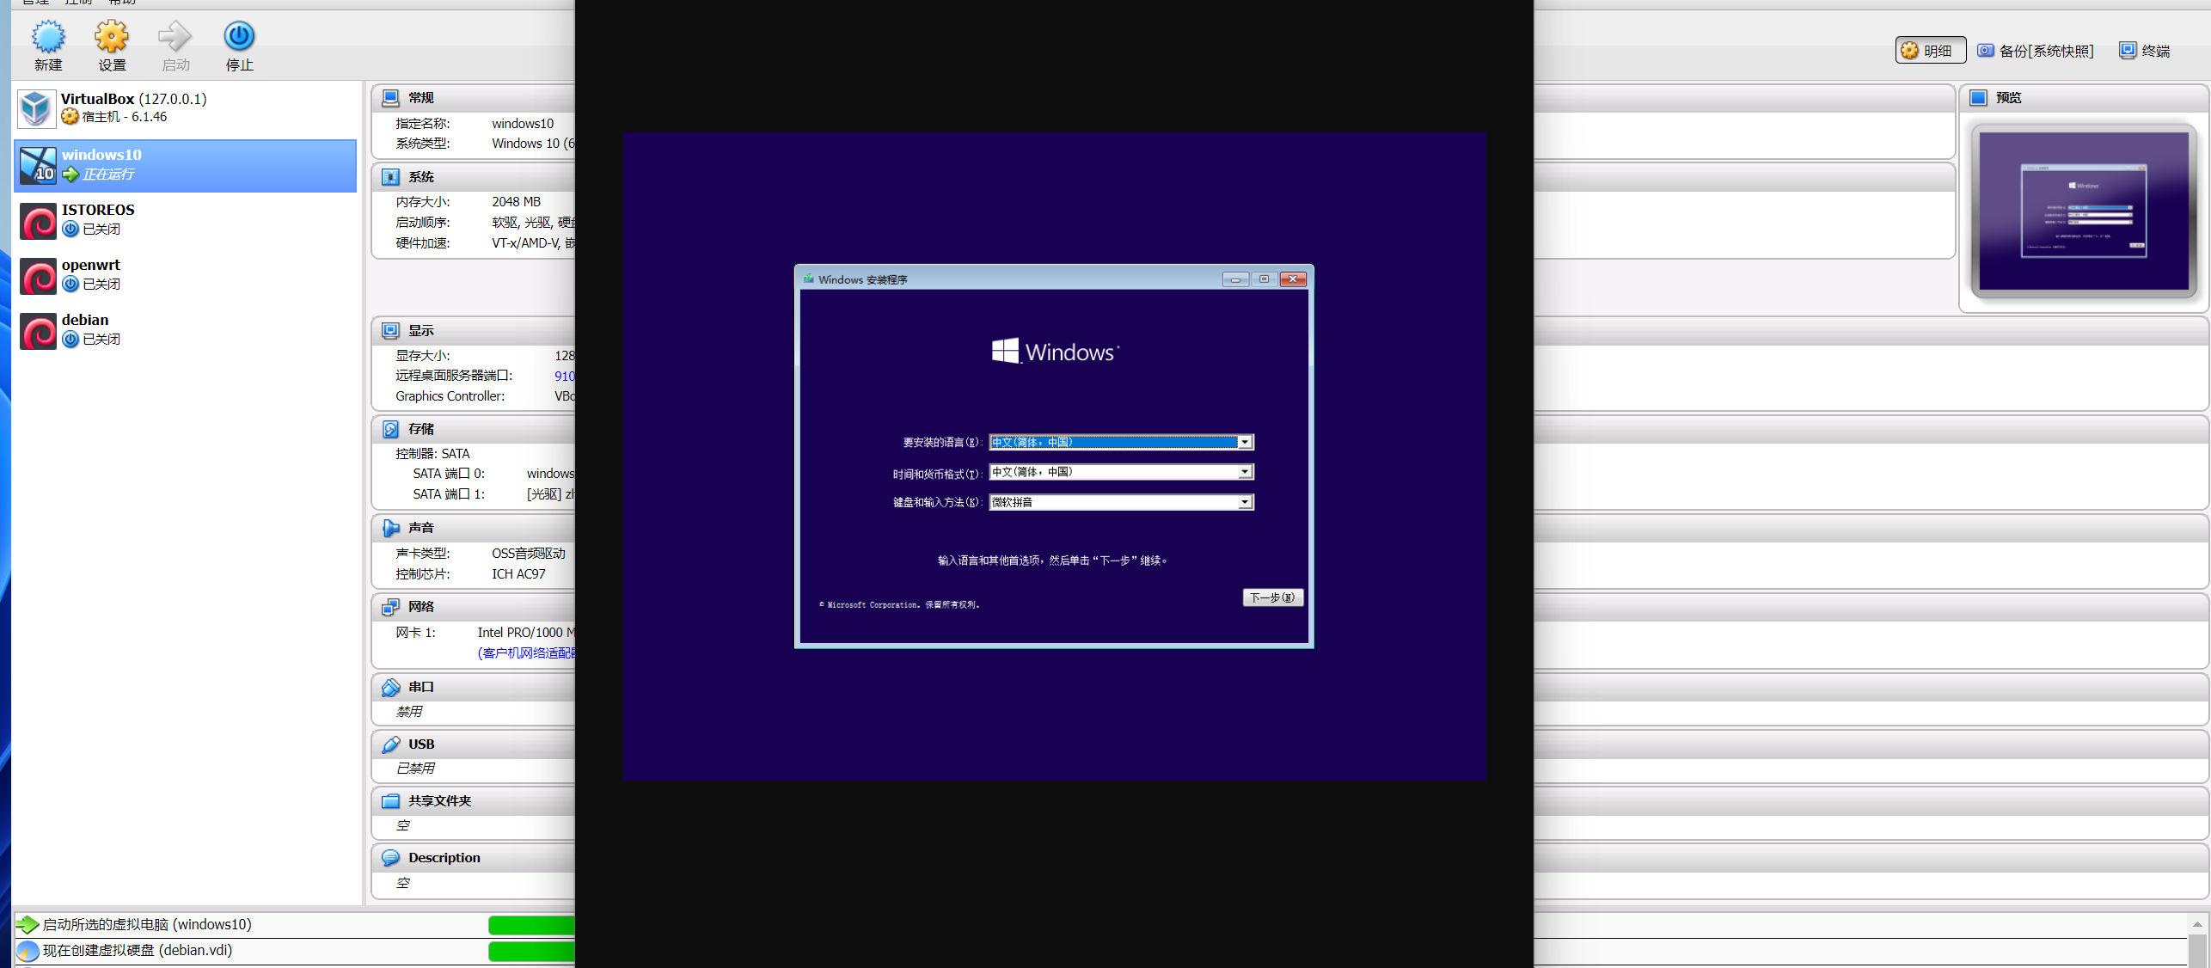The width and height of the screenshot is (2211, 968).
Task: Click the 启动所选的虚拟电脑 task arrow icon
Action: 28,925
